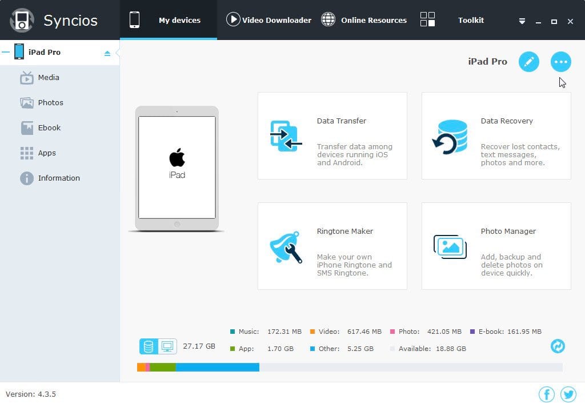Click the Video orange legend square
Image resolution: width=585 pixels, height=407 pixels.
click(x=312, y=332)
